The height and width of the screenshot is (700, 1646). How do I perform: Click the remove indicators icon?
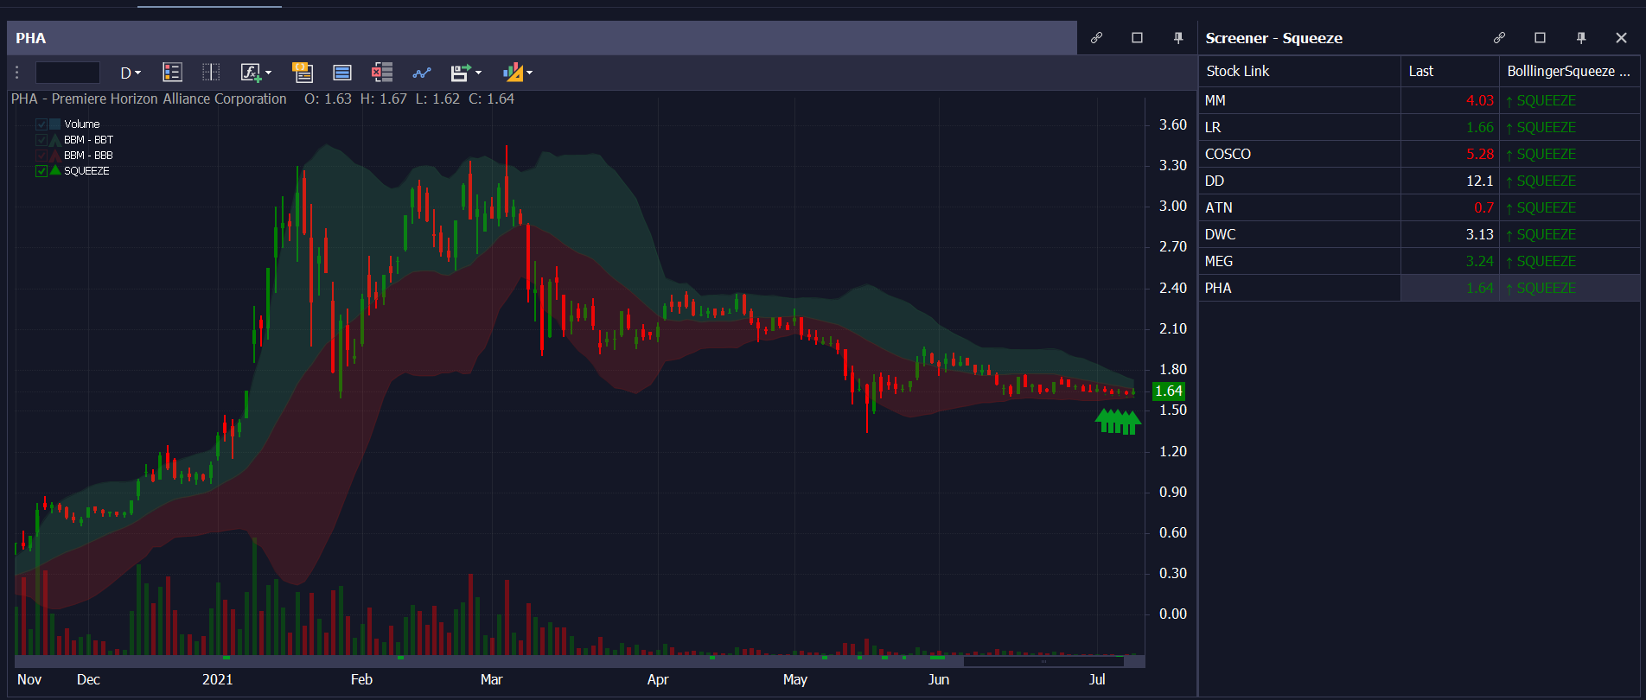click(x=382, y=73)
